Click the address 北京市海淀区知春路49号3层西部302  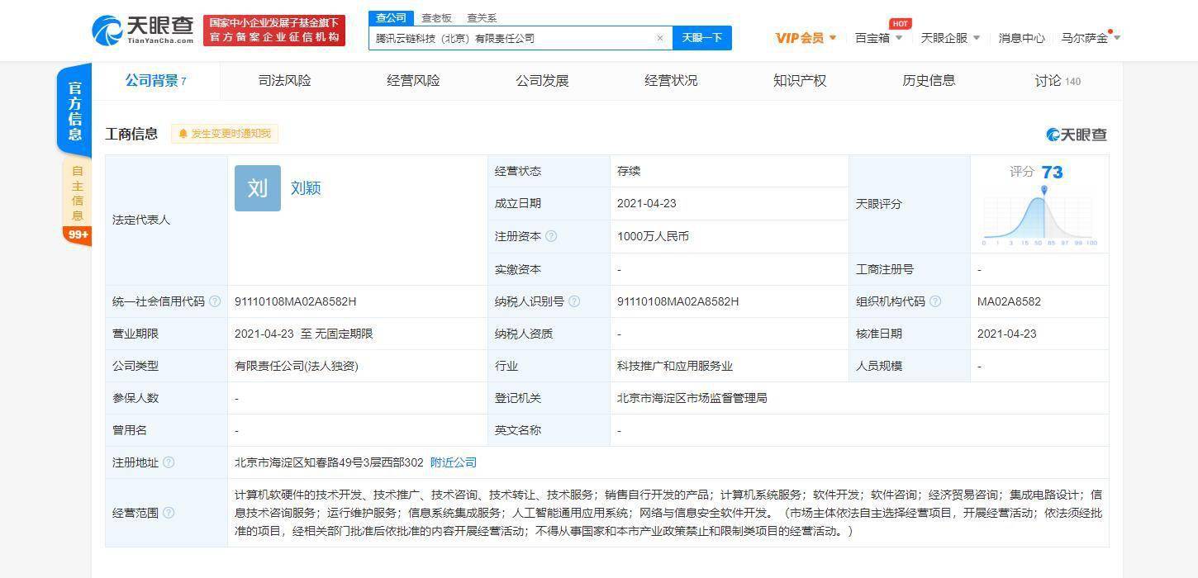[329, 462]
